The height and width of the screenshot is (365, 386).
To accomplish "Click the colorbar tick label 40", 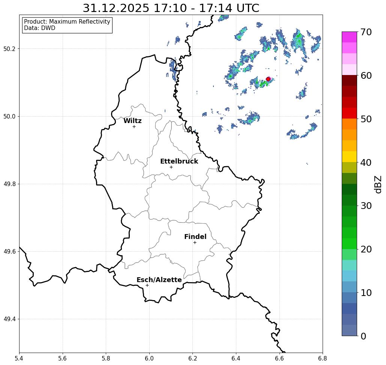I will 366,162.
